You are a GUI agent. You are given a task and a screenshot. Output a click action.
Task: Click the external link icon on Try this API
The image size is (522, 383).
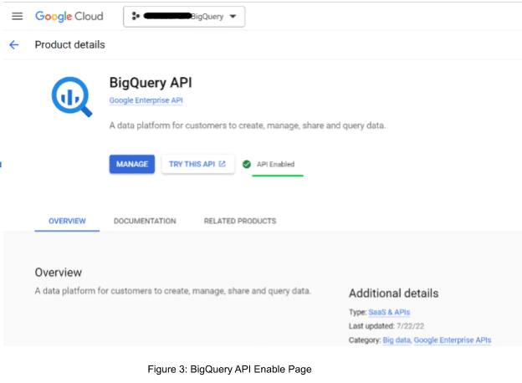click(x=222, y=164)
